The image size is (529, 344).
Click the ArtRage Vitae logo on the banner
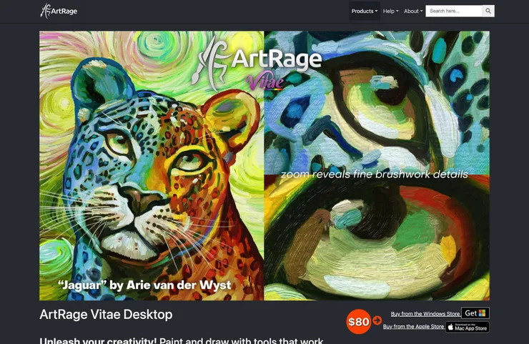(257, 64)
